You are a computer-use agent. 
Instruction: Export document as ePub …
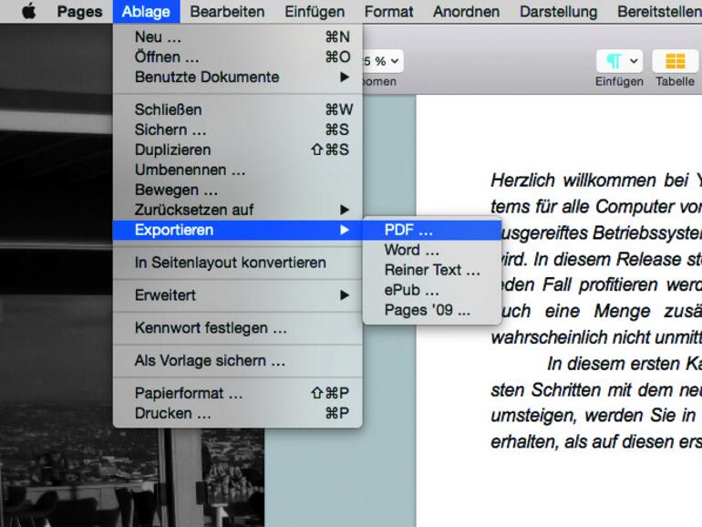click(x=432, y=290)
